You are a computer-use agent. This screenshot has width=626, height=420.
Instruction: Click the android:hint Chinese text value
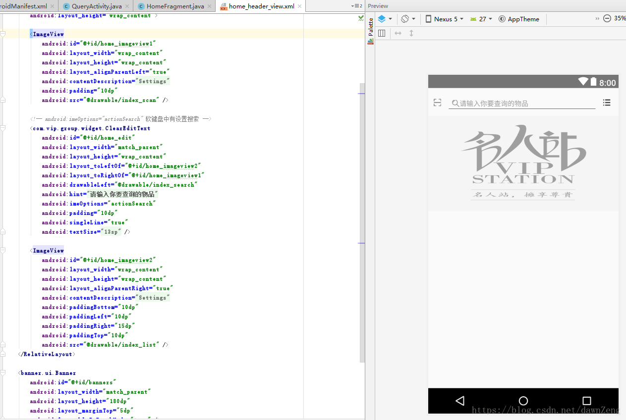(122, 194)
